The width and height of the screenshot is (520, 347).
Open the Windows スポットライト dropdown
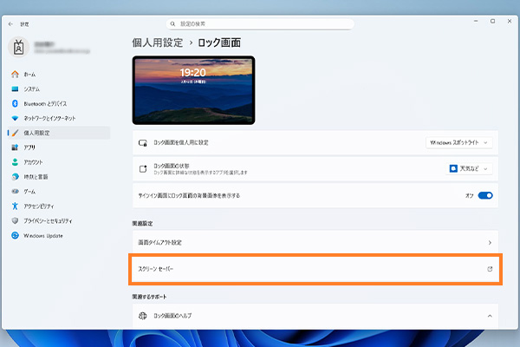459,143
